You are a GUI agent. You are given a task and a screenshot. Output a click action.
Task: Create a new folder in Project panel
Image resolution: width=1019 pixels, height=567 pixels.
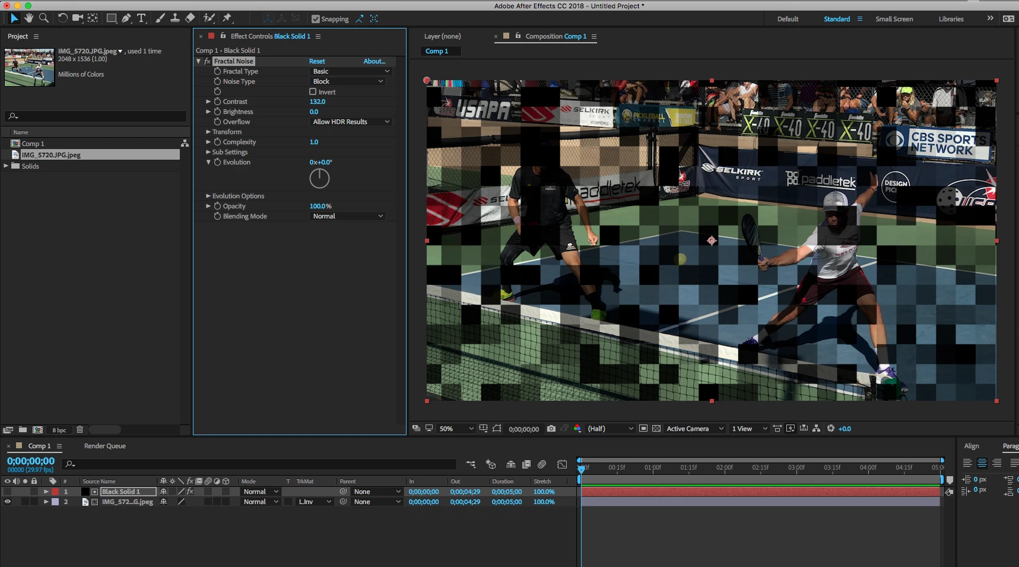[x=23, y=430]
